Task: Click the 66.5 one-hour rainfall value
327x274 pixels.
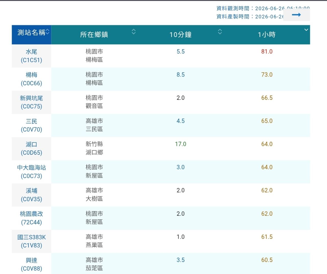Action: pyautogui.click(x=267, y=98)
